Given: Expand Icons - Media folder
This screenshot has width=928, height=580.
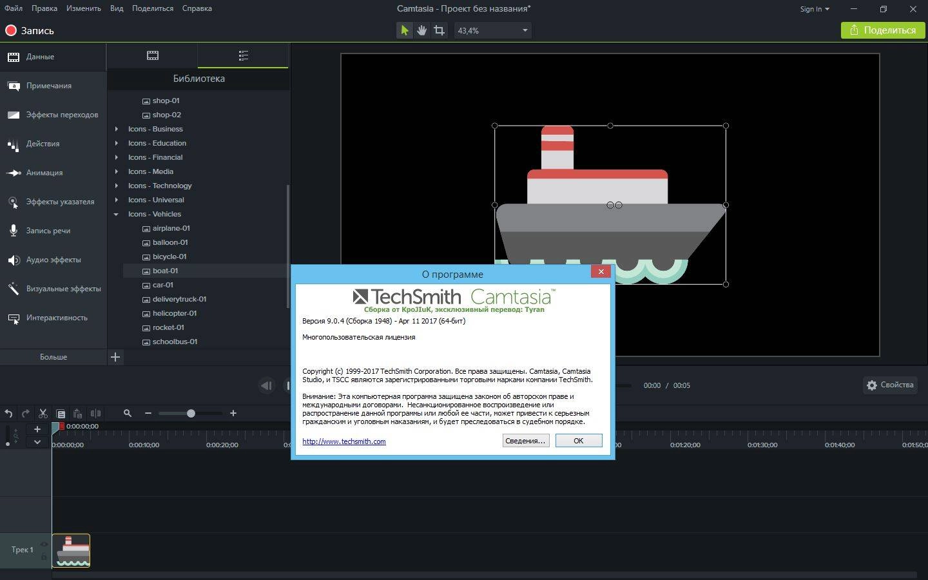Looking at the screenshot, I should (117, 171).
